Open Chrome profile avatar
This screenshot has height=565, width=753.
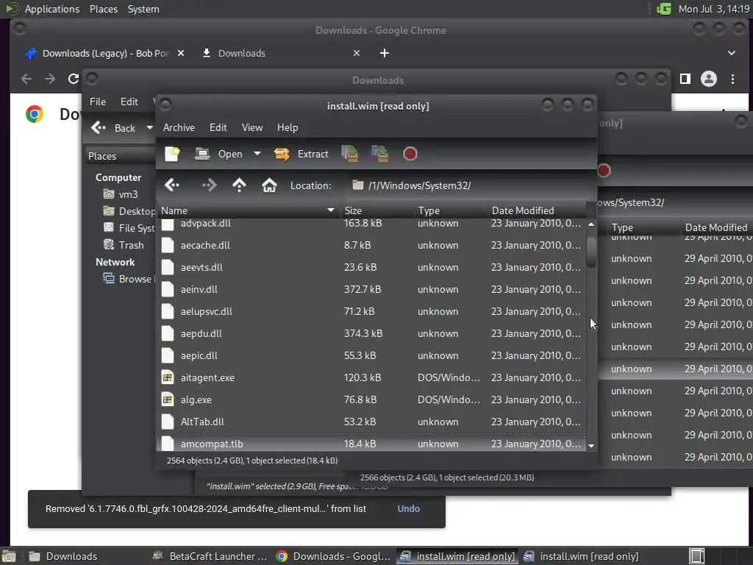(709, 79)
